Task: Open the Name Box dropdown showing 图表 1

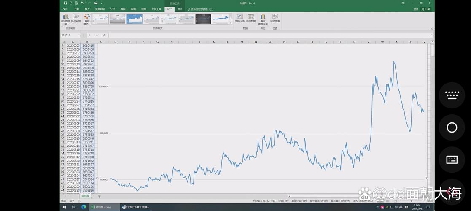Action: (79, 35)
